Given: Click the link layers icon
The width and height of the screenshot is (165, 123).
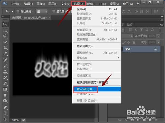Looking at the screenshot, I should 120,120.
